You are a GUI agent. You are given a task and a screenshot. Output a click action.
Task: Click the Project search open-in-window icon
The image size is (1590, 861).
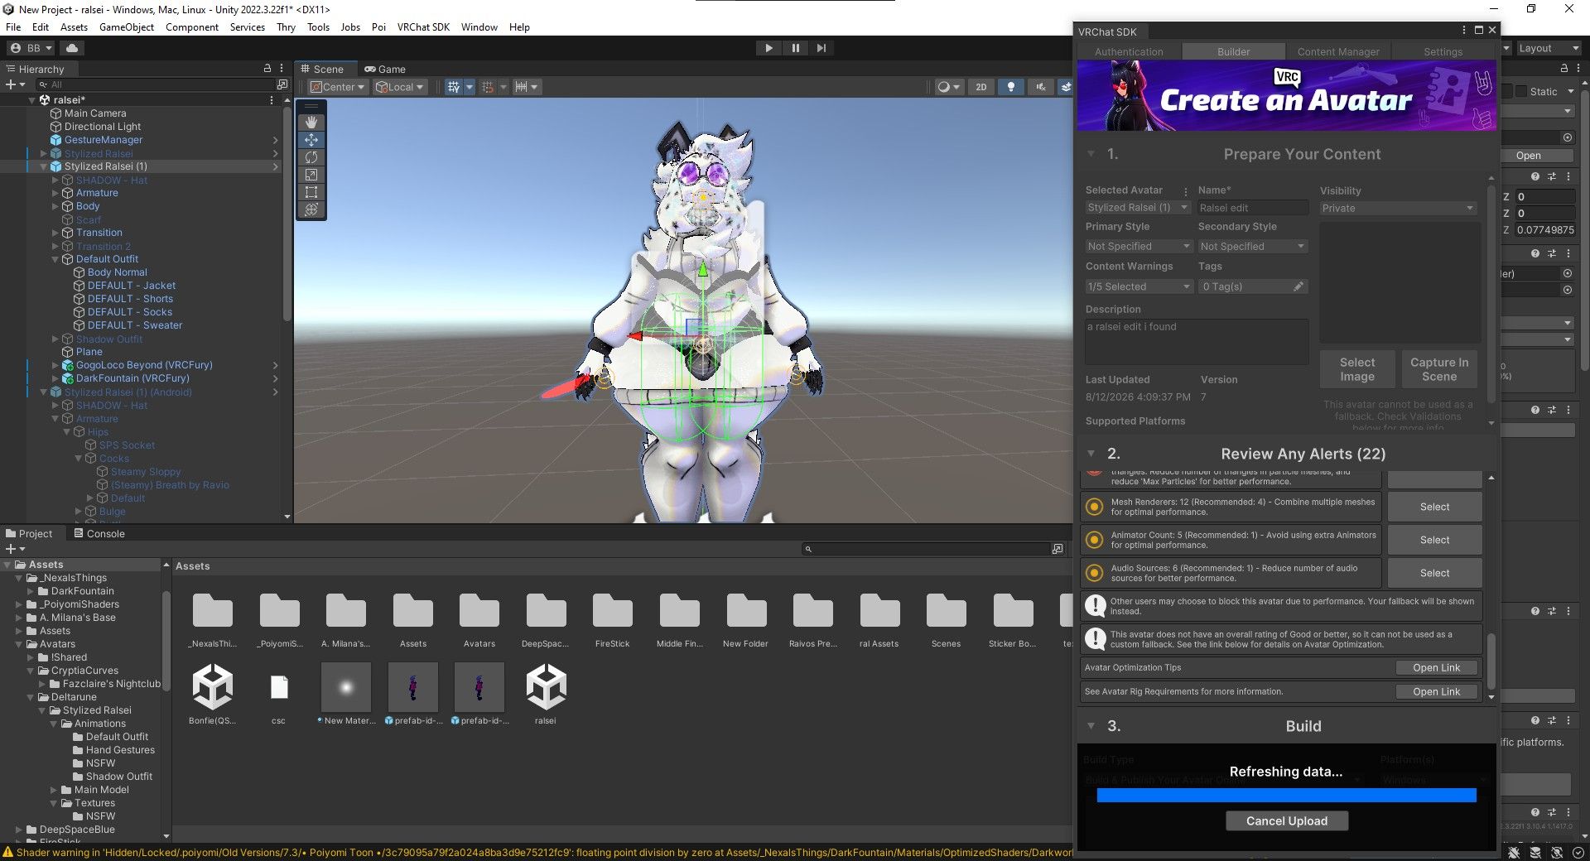point(1058,549)
